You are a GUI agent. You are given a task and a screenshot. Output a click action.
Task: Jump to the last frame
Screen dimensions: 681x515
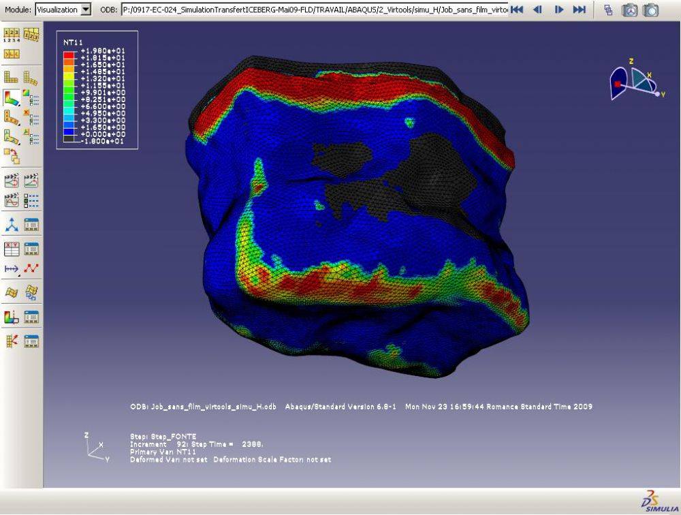click(580, 9)
